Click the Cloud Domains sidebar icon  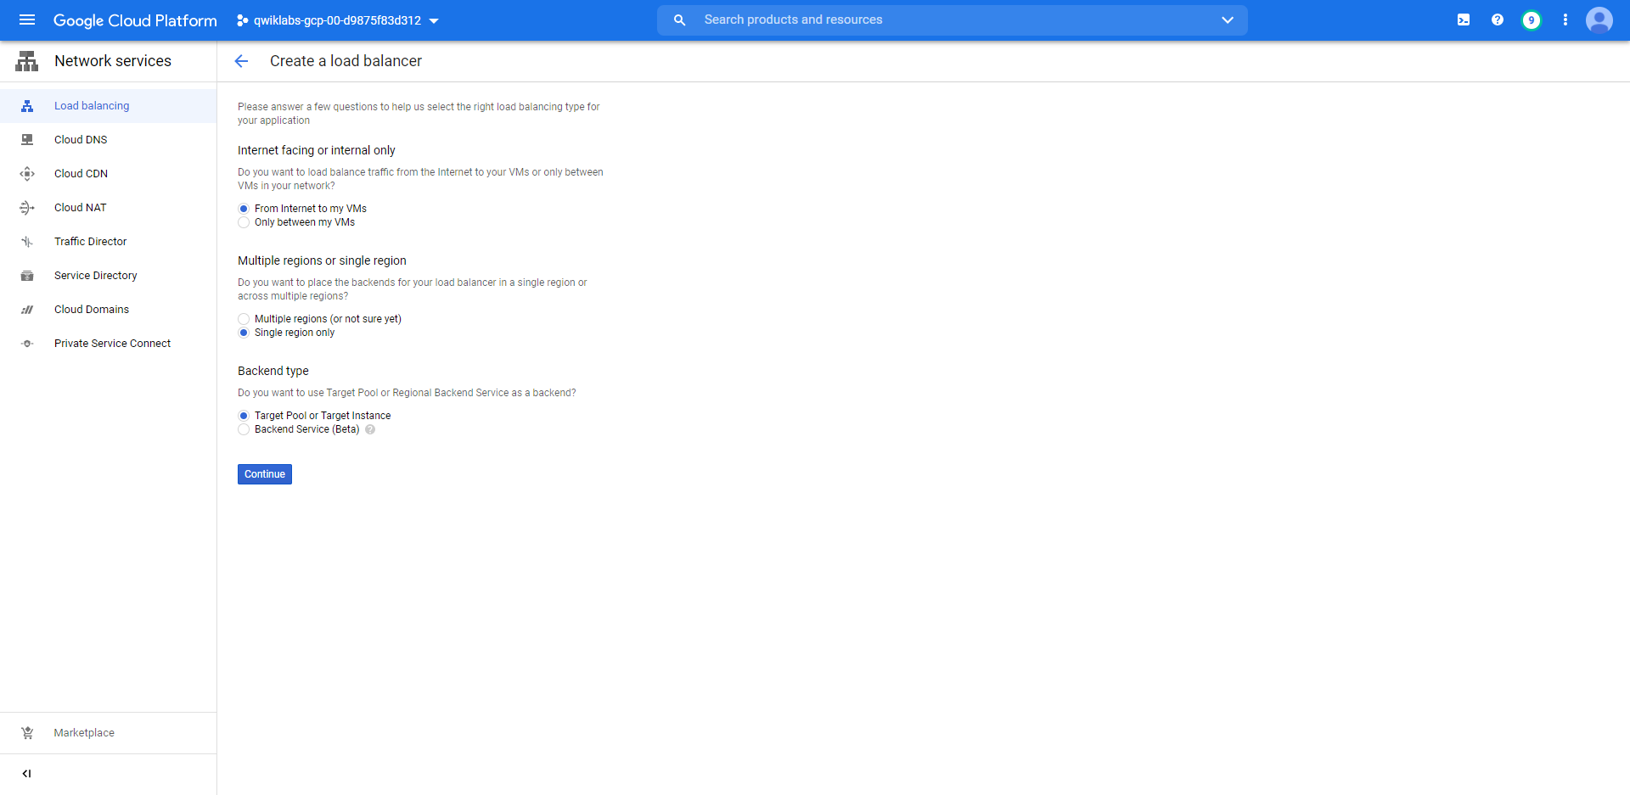click(27, 310)
